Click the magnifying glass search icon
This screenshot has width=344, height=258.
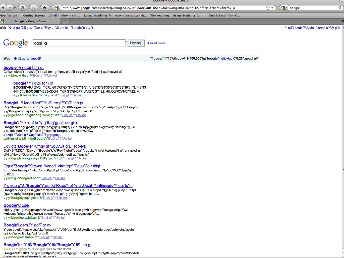click(x=340, y=8)
